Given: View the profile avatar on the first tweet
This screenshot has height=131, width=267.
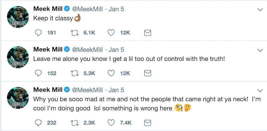Looking at the screenshot, I should pos(18,17).
